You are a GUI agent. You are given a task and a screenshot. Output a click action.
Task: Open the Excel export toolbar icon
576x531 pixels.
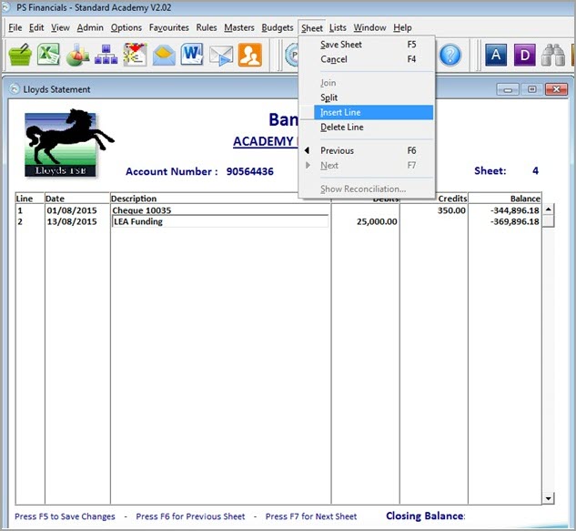(x=48, y=56)
